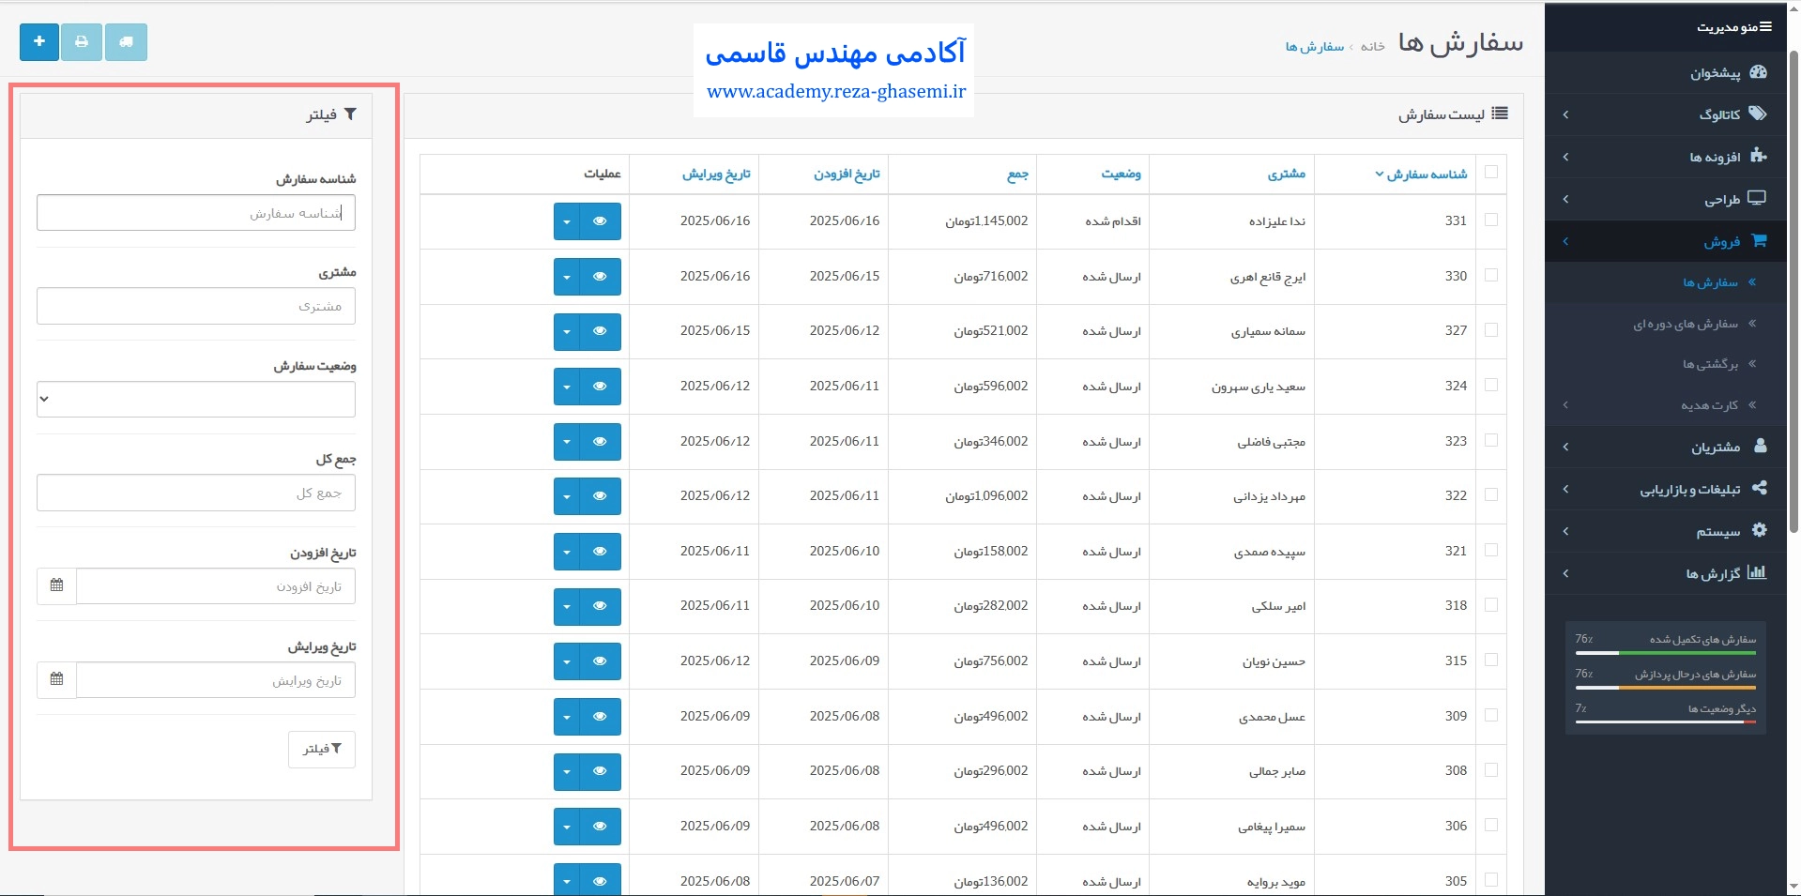Click the خانه breadcrumb link
The image size is (1801, 896).
(x=1373, y=47)
